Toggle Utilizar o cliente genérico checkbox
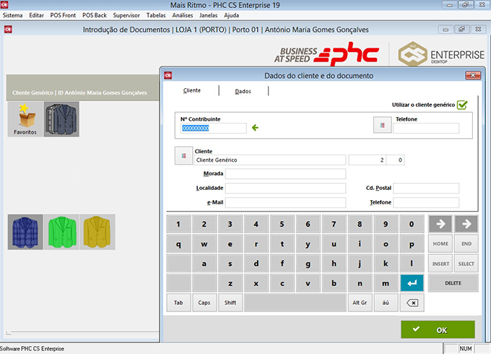 pos(462,105)
